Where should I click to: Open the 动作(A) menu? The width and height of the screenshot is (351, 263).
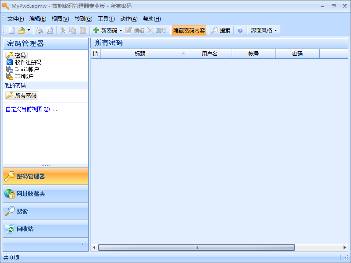coord(128,18)
